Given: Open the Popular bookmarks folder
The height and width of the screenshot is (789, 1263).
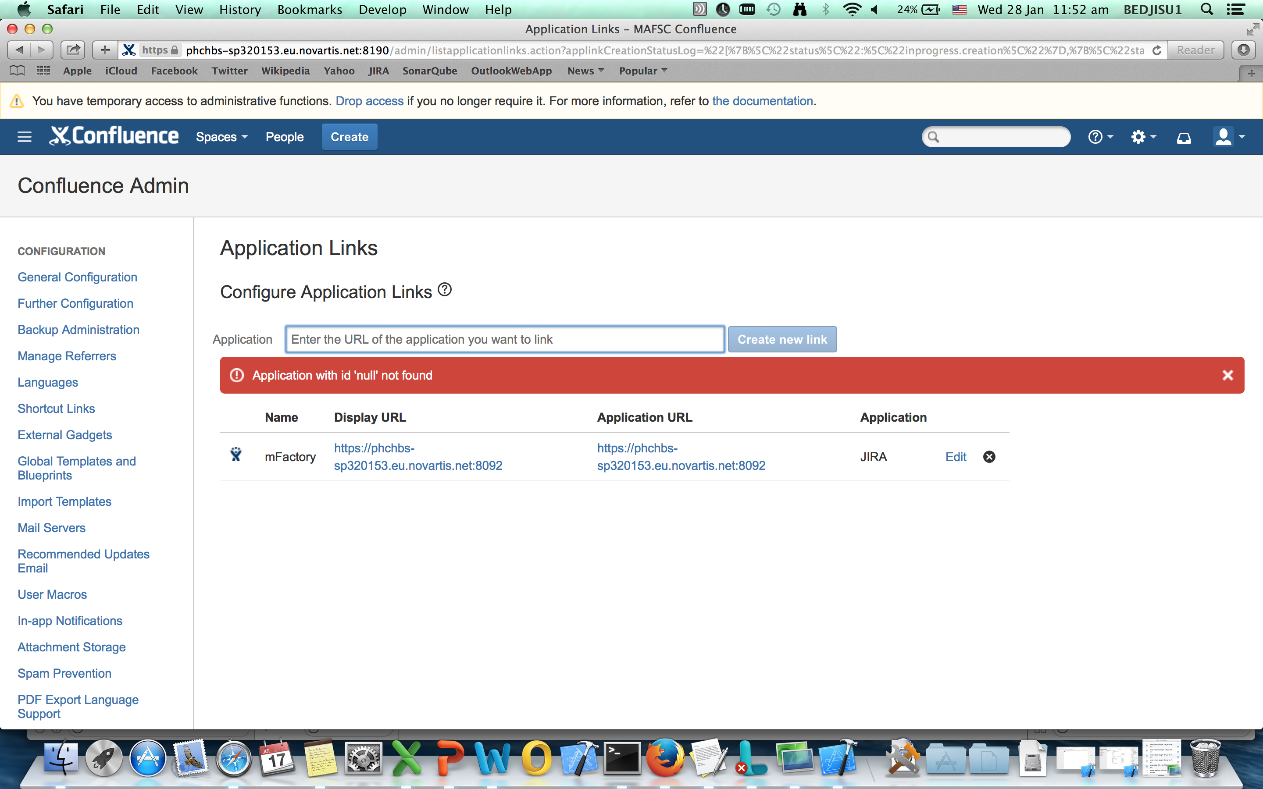Looking at the screenshot, I should [x=642, y=71].
